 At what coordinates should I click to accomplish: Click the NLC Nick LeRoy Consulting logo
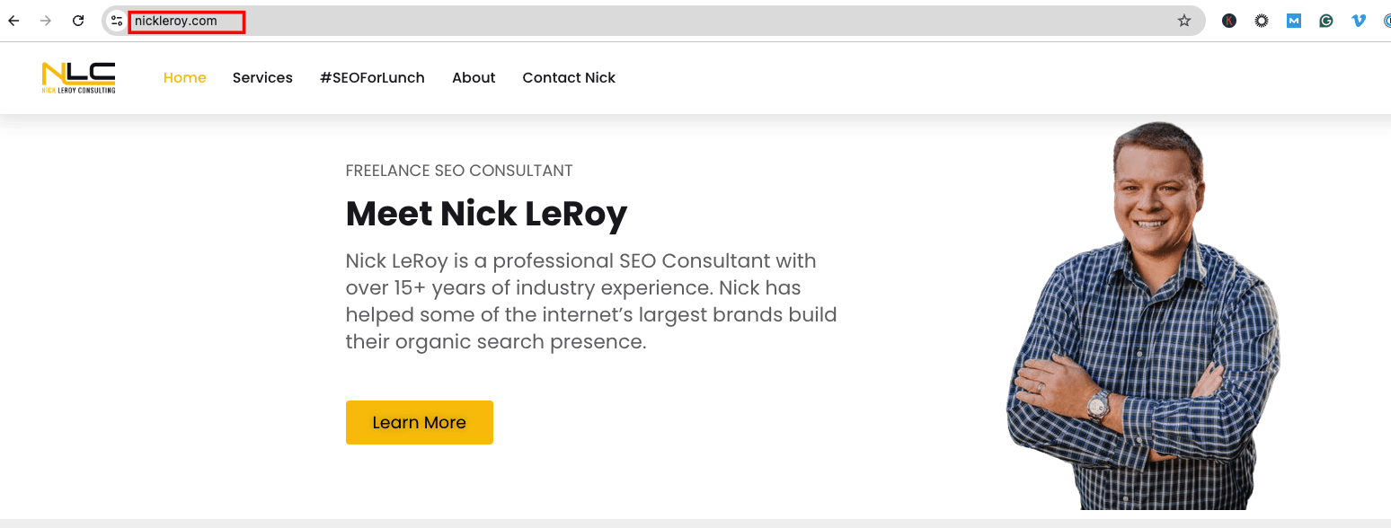[78, 77]
